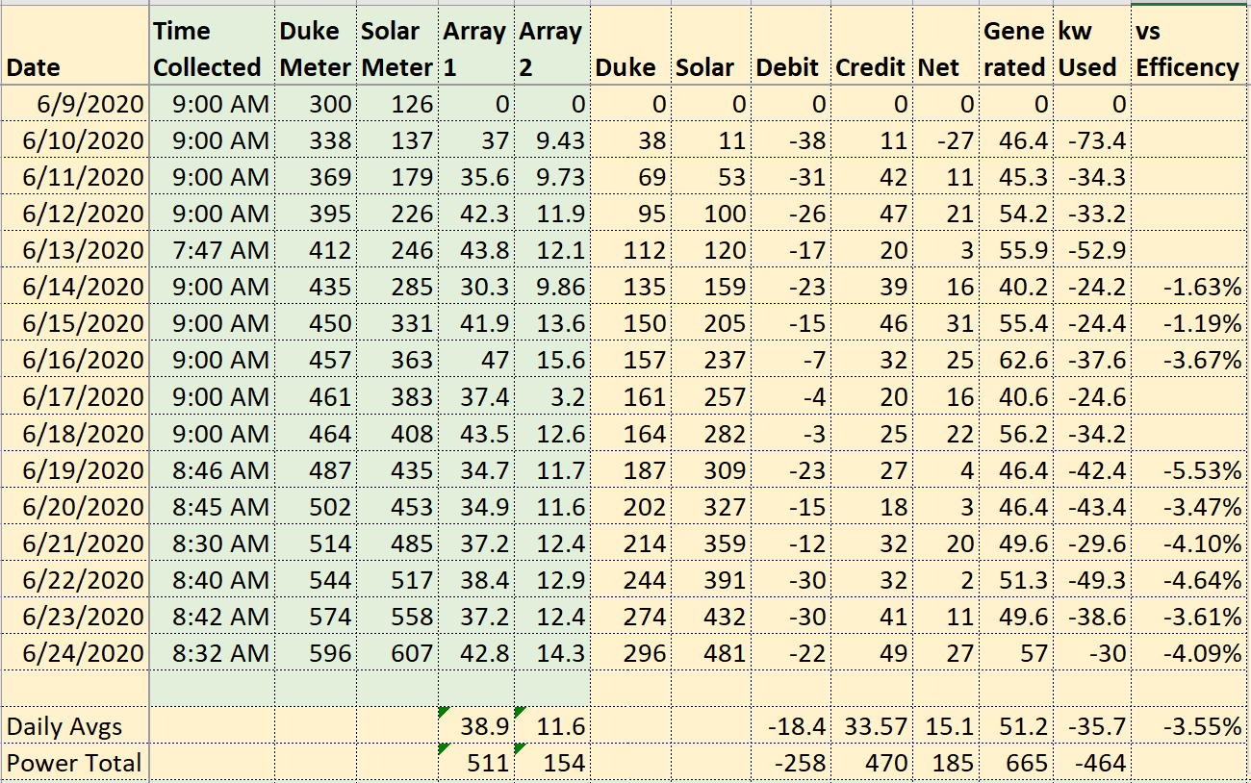
Task: Select the kw Used value -52.9
Action: 1092,250
